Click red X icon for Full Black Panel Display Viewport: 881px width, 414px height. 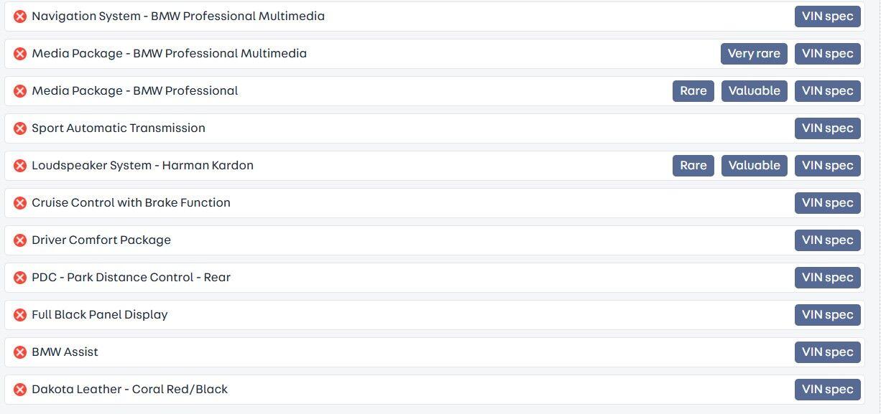[20, 315]
